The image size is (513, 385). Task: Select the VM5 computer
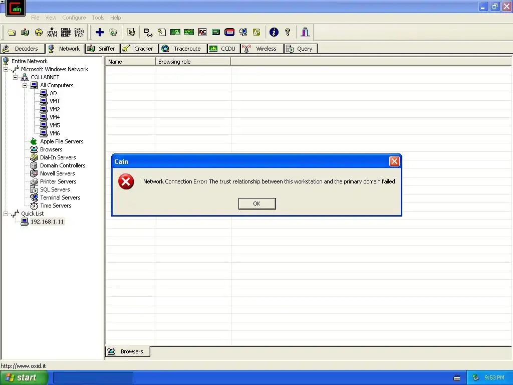tap(55, 125)
